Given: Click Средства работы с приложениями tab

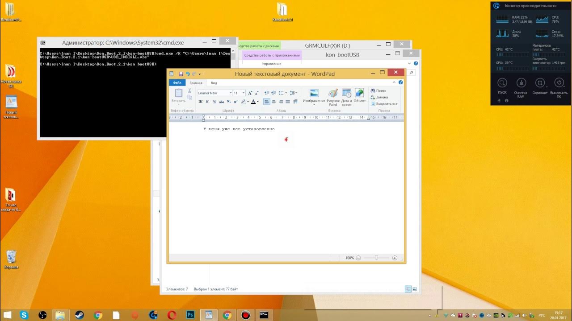Looking at the screenshot, I should (272, 55).
